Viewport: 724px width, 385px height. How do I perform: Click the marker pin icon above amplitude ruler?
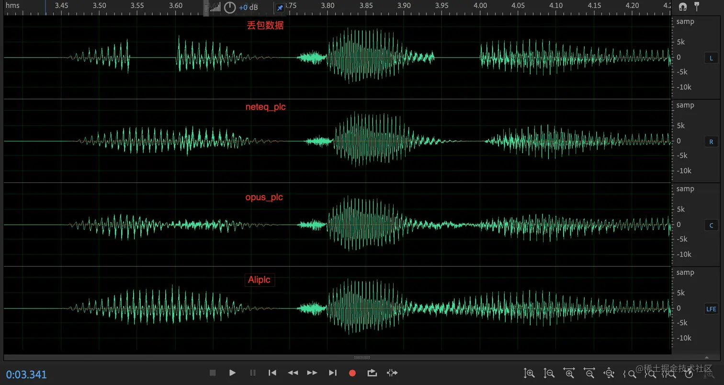coord(697,6)
